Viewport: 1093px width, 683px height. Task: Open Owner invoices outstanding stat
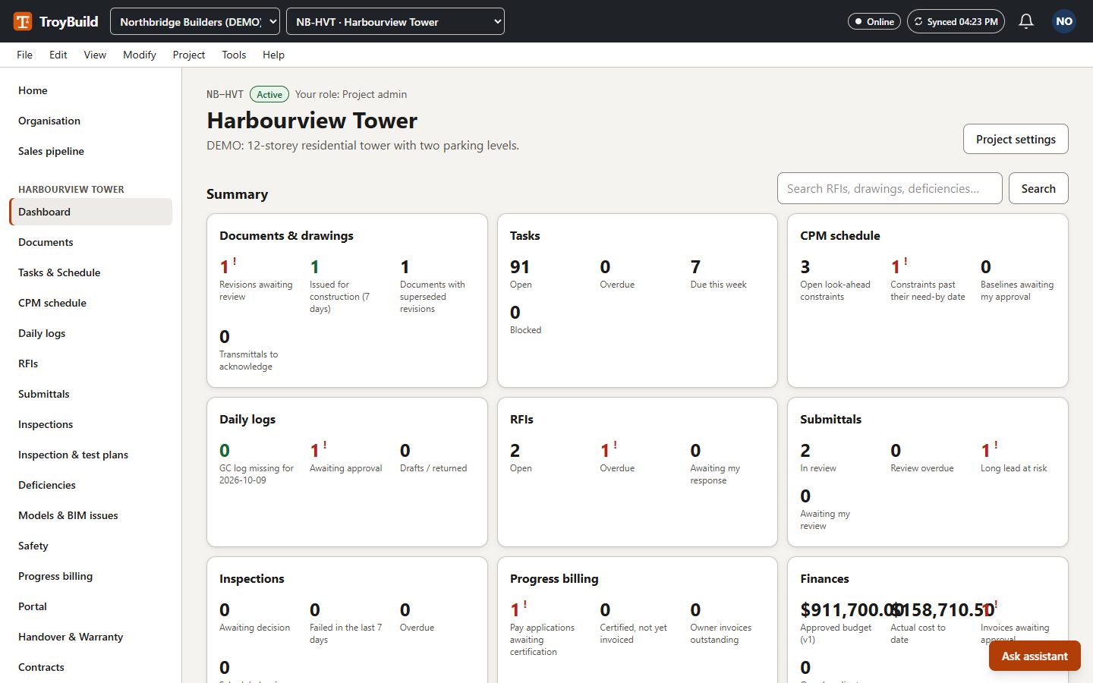coord(727,622)
